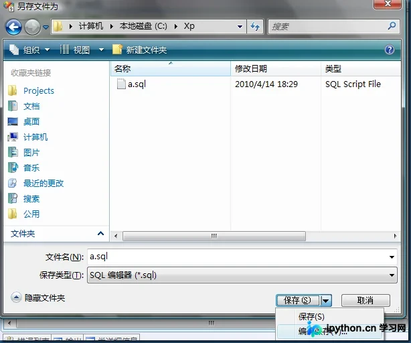Sort by the 修改日期 column header

(x=276, y=69)
